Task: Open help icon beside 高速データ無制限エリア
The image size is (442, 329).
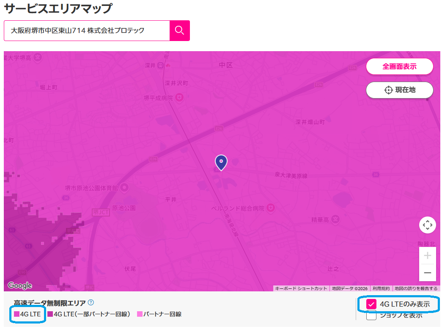Action: (91, 302)
